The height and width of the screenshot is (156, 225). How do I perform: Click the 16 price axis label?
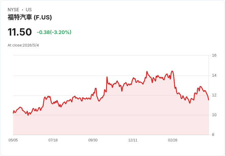pos(214,55)
